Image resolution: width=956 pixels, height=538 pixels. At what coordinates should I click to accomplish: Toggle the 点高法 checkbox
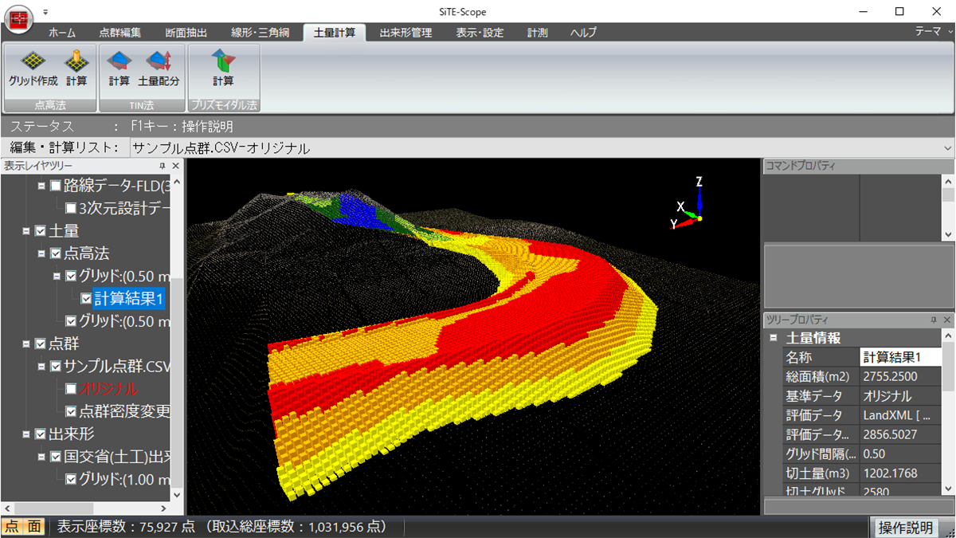[55, 253]
